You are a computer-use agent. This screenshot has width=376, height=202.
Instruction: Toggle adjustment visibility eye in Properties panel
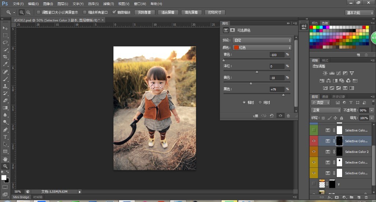280,115
